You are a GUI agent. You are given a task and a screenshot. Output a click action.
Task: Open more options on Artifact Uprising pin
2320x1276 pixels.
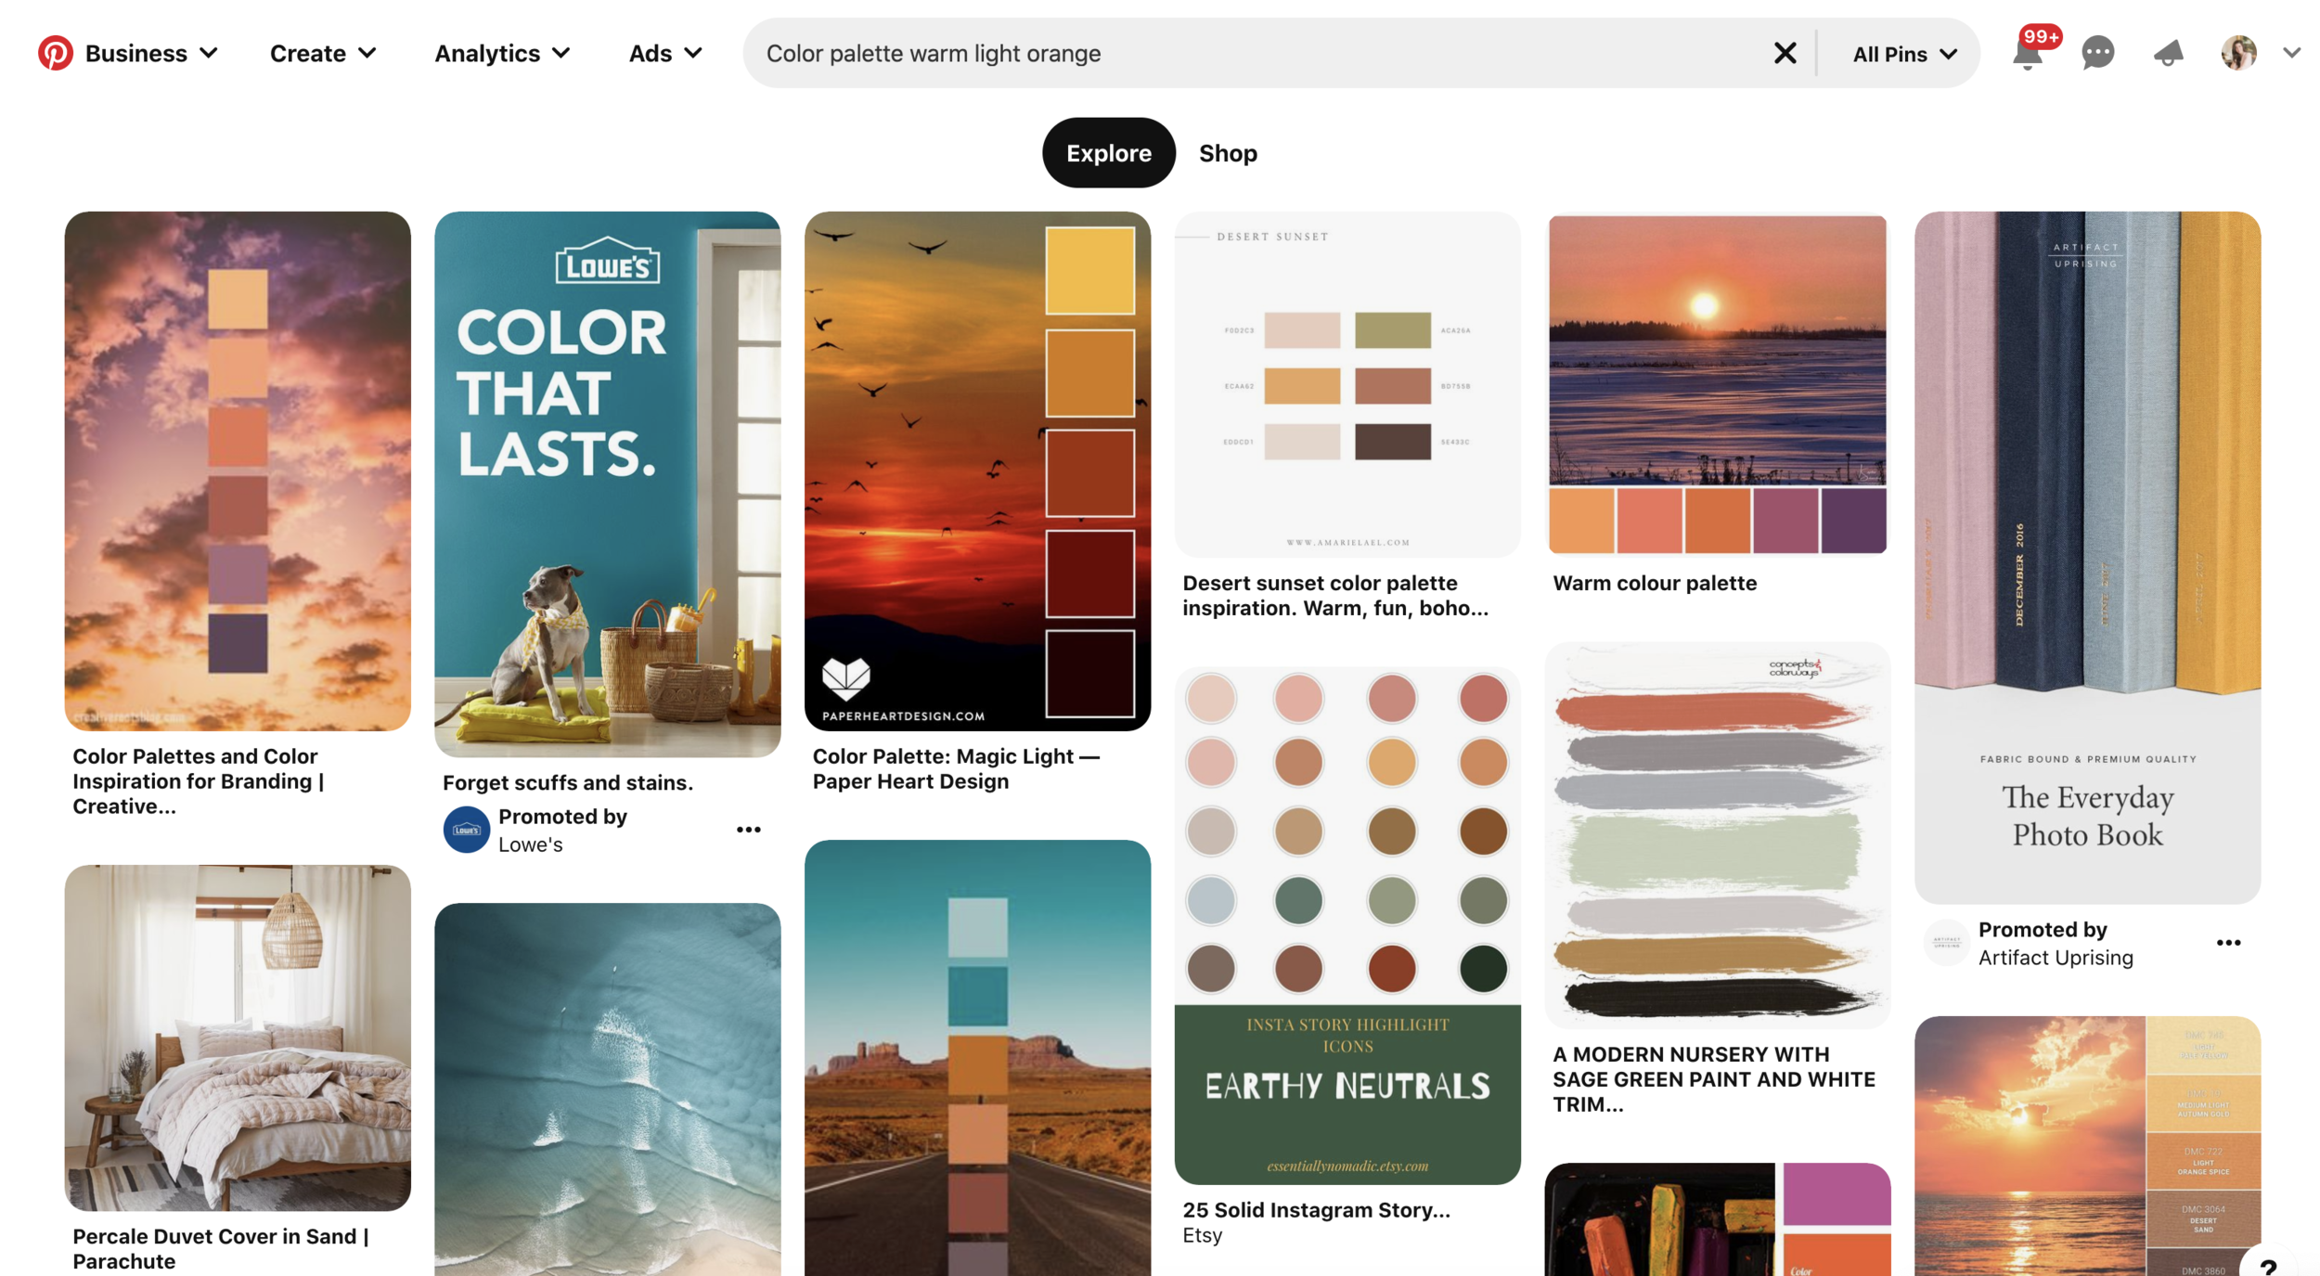(x=2228, y=943)
